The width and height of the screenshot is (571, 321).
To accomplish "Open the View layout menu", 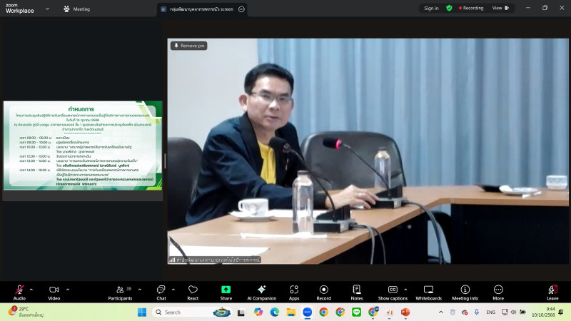I will [x=502, y=9].
